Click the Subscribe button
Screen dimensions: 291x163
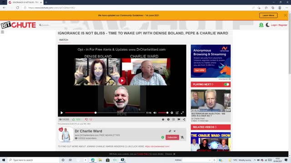point(172,137)
